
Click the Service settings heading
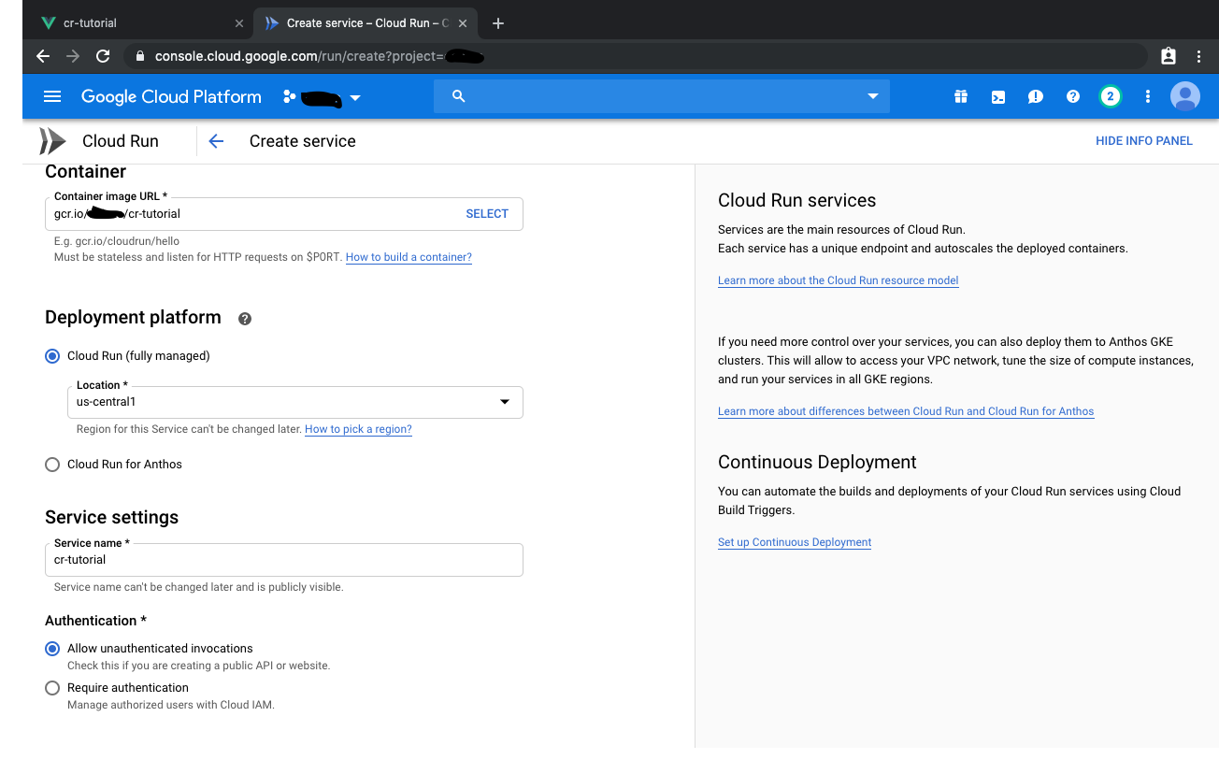click(111, 517)
